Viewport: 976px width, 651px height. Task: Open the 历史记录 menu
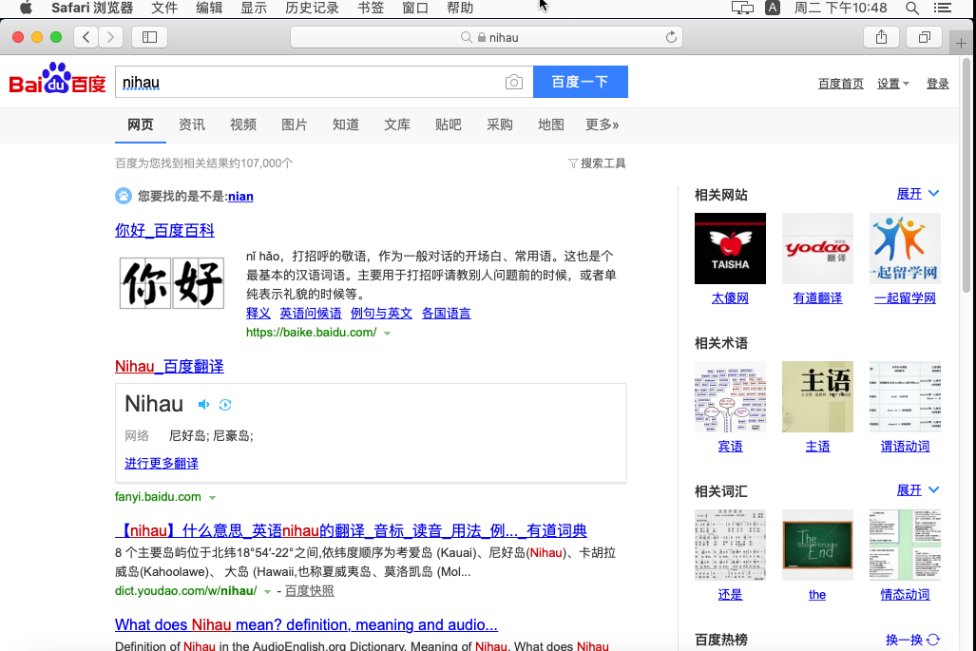[x=312, y=9]
